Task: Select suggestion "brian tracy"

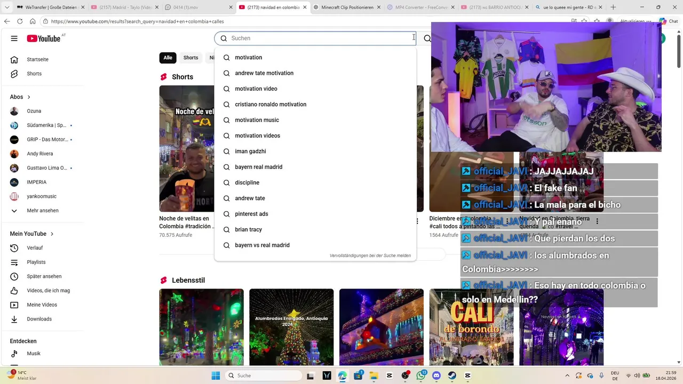Action: (x=315, y=229)
